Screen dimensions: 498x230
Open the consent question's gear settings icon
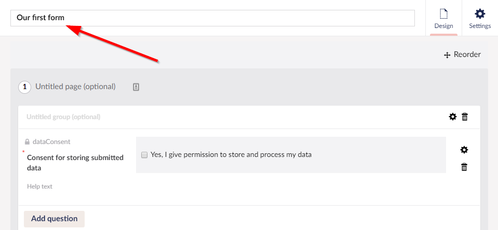[x=464, y=150]
